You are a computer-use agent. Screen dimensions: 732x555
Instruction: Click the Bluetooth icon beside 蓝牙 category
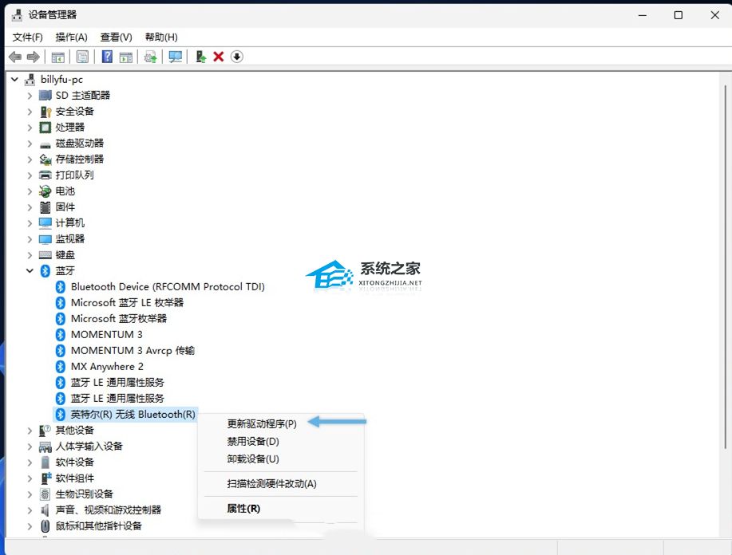(46, 270)
